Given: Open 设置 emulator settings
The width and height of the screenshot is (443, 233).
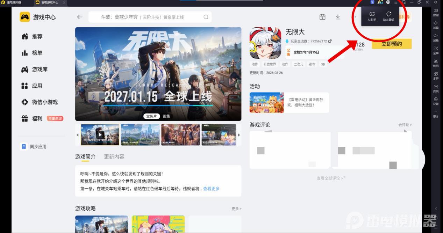Looking at the screenshot, I should [436, 101].
